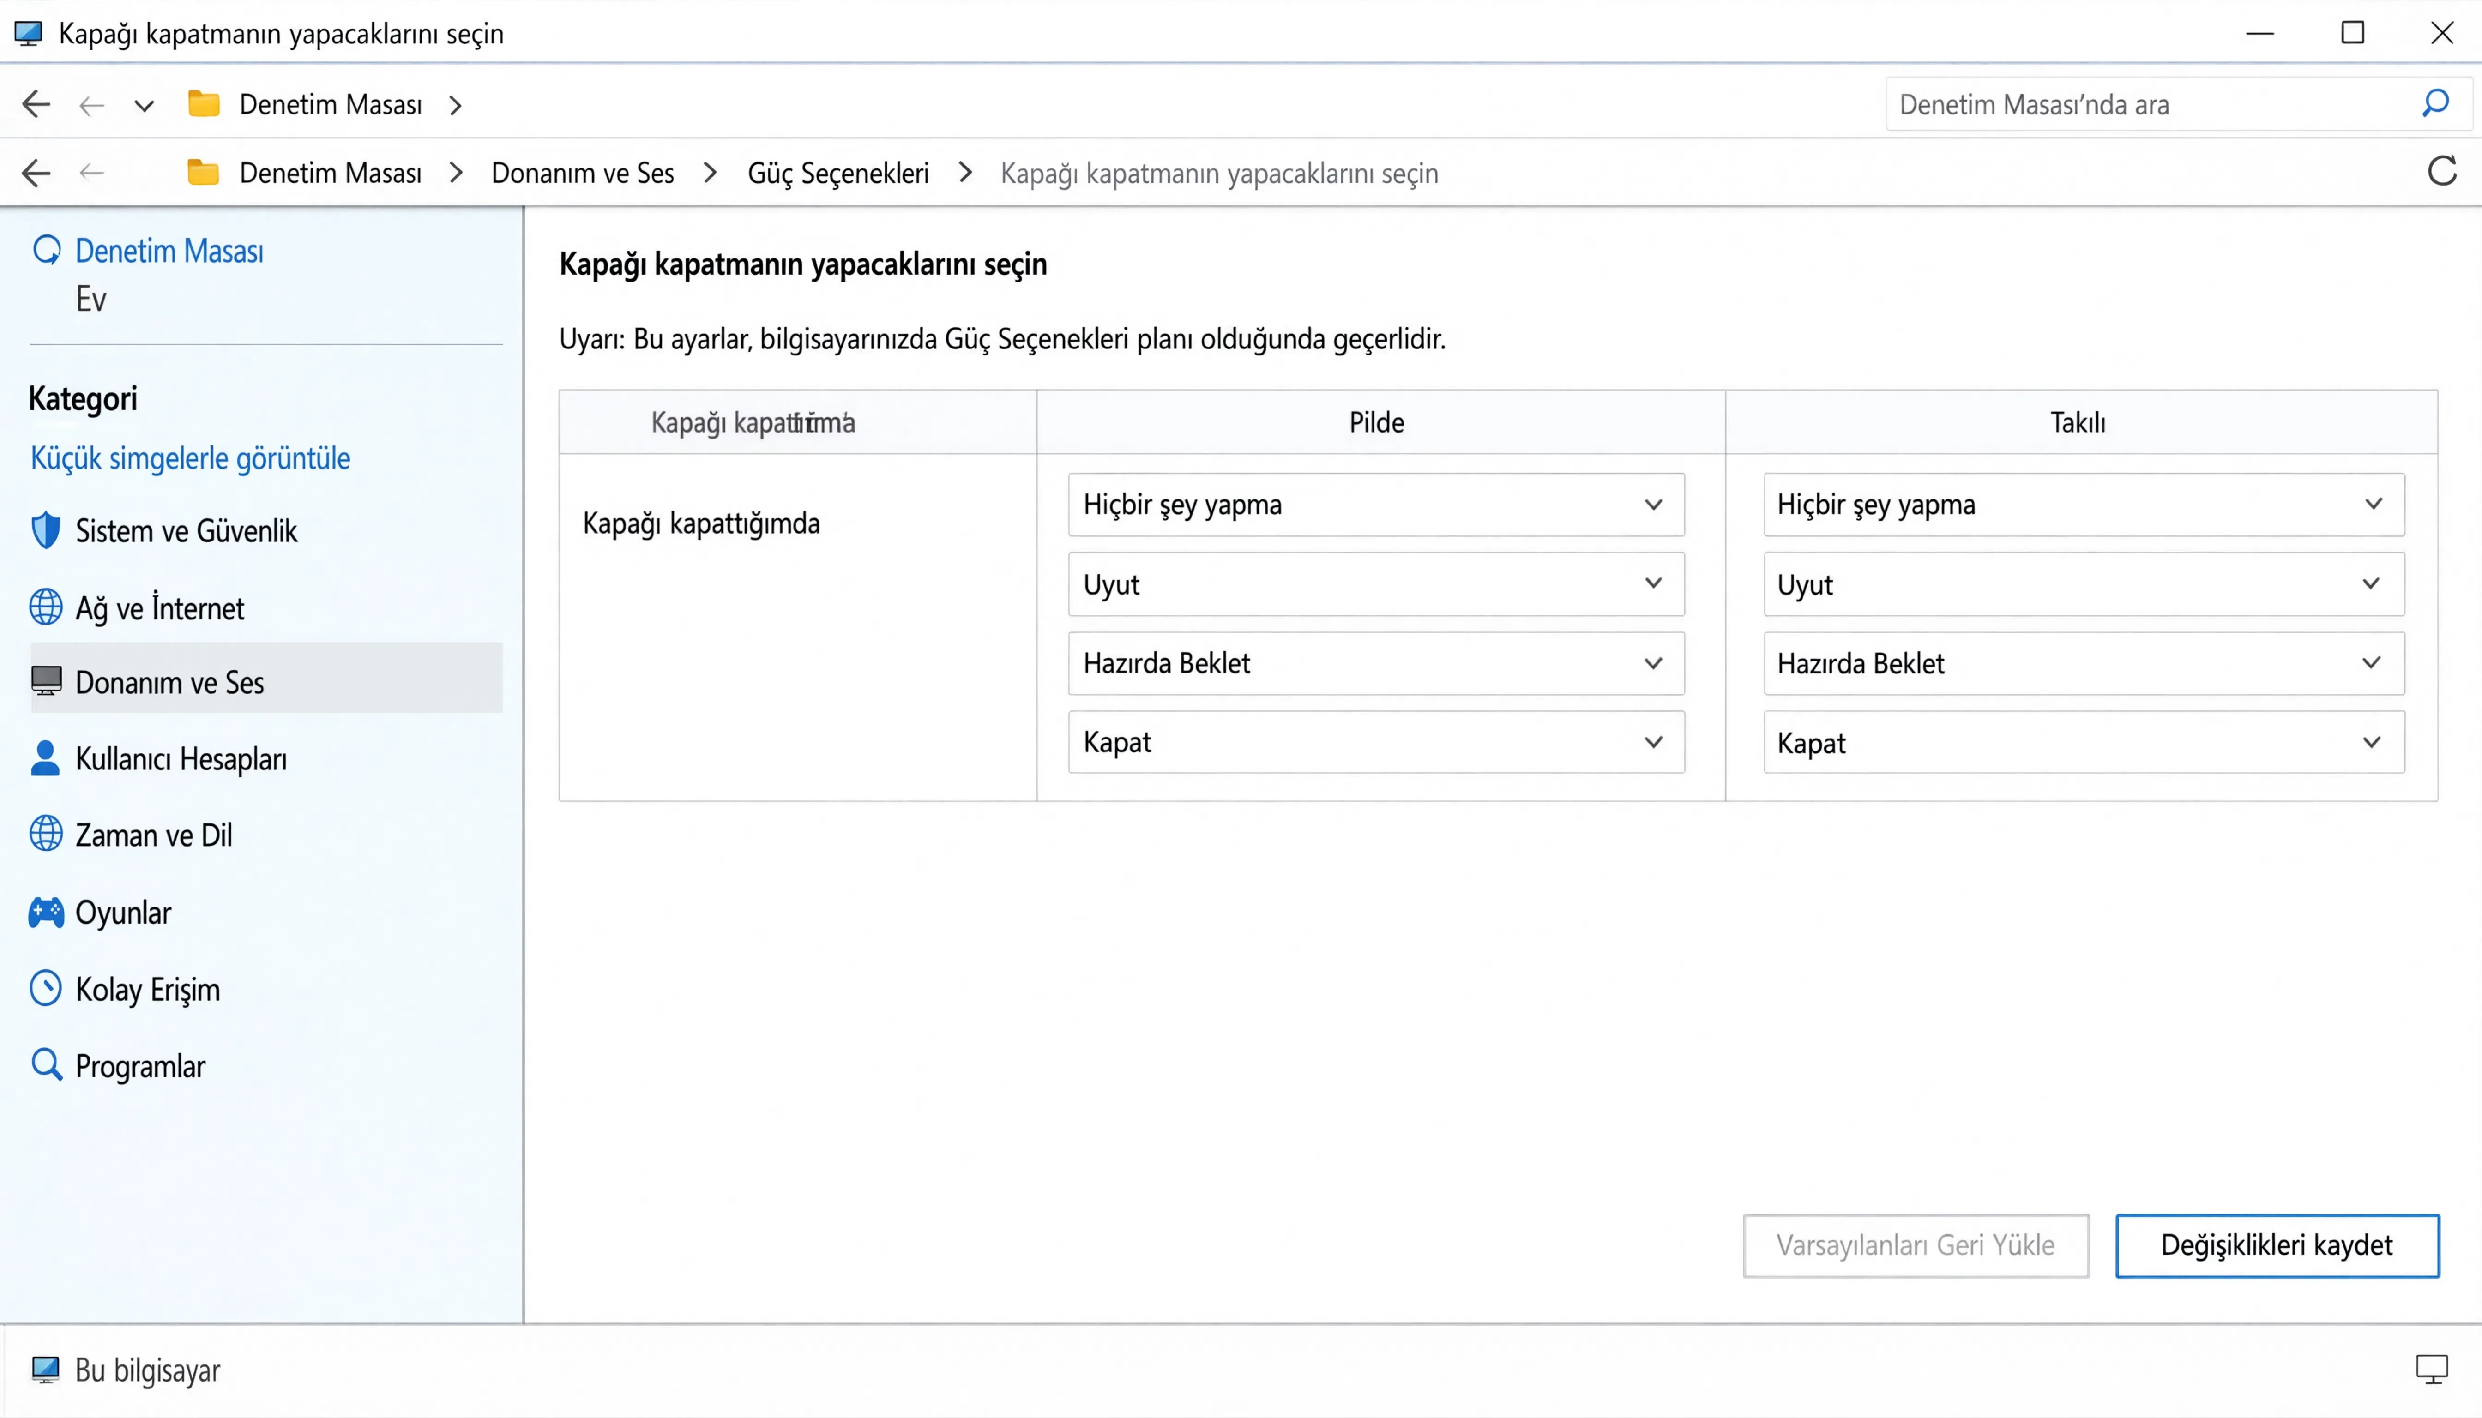The height and width of the screenshot is (1418, 2482).
Task: Open the 'Hiçbir şey yapma' dropdown under Pilde
Action: (1375, 505)
